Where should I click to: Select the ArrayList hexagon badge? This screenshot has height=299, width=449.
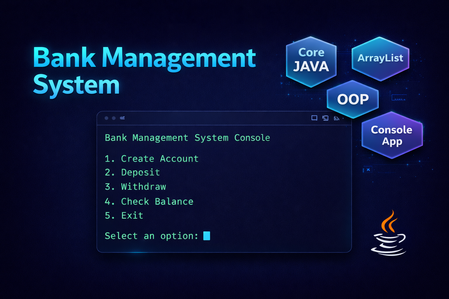click(380, 58)
